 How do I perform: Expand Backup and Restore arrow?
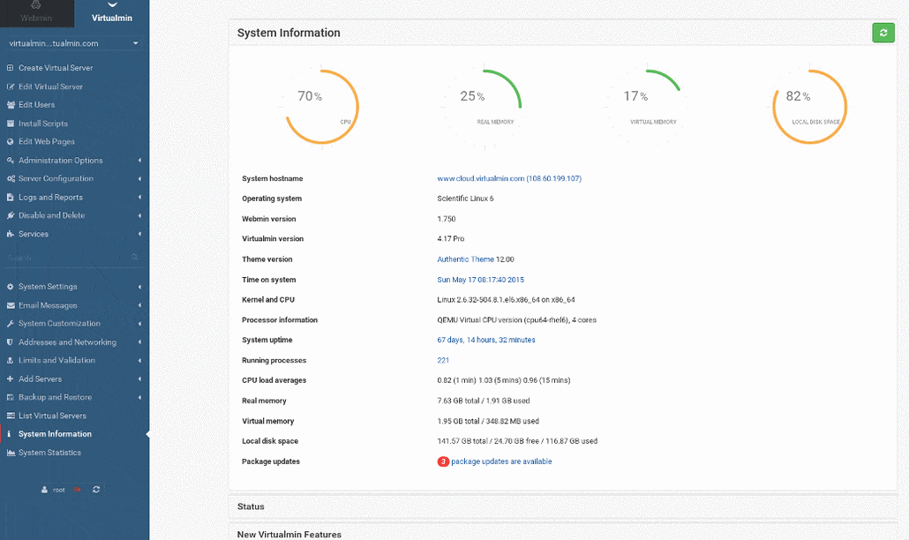tap(139, 397)
